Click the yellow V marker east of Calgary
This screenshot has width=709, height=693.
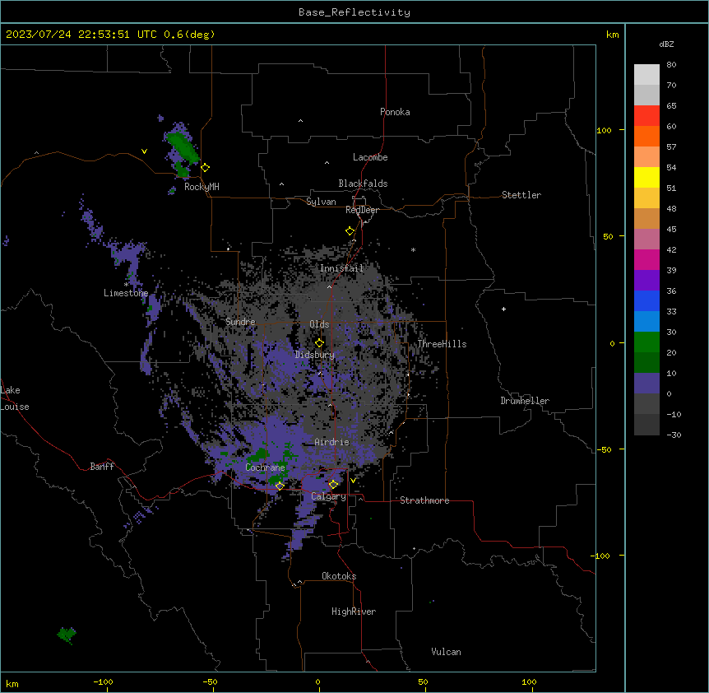353,481
